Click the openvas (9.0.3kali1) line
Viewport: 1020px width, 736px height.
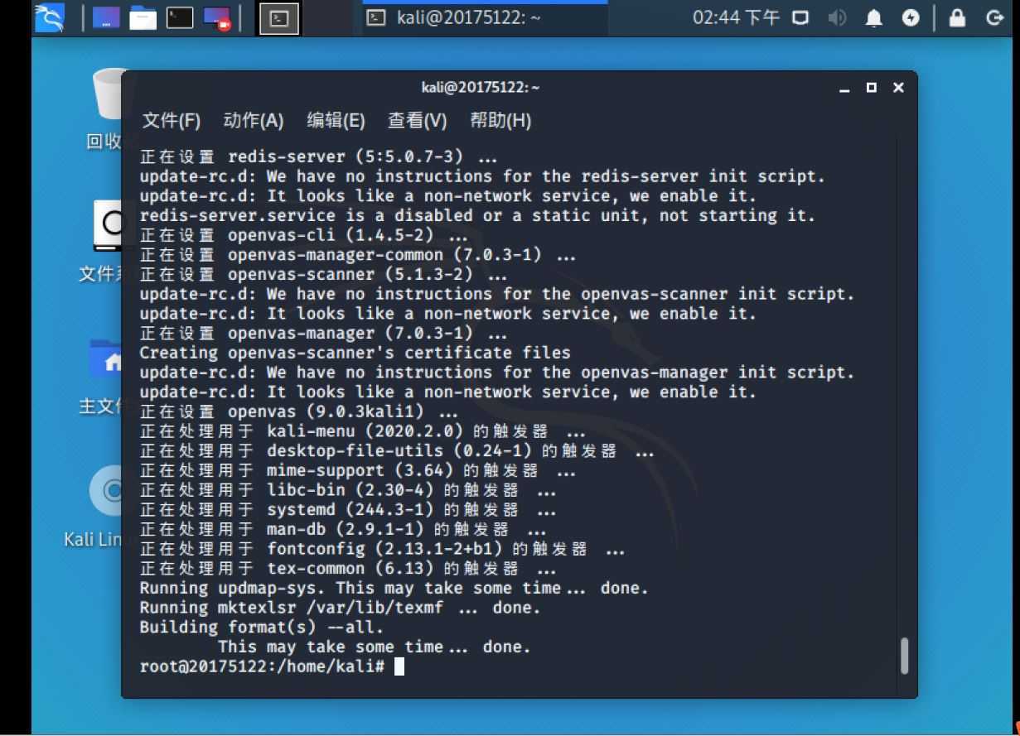point(298,411)
